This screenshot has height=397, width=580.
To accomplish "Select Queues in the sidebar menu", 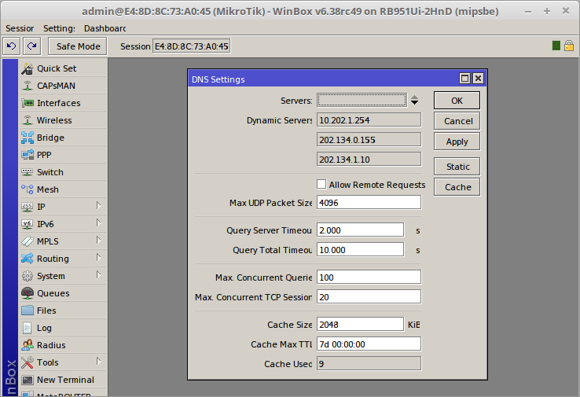I will (63, 293).
